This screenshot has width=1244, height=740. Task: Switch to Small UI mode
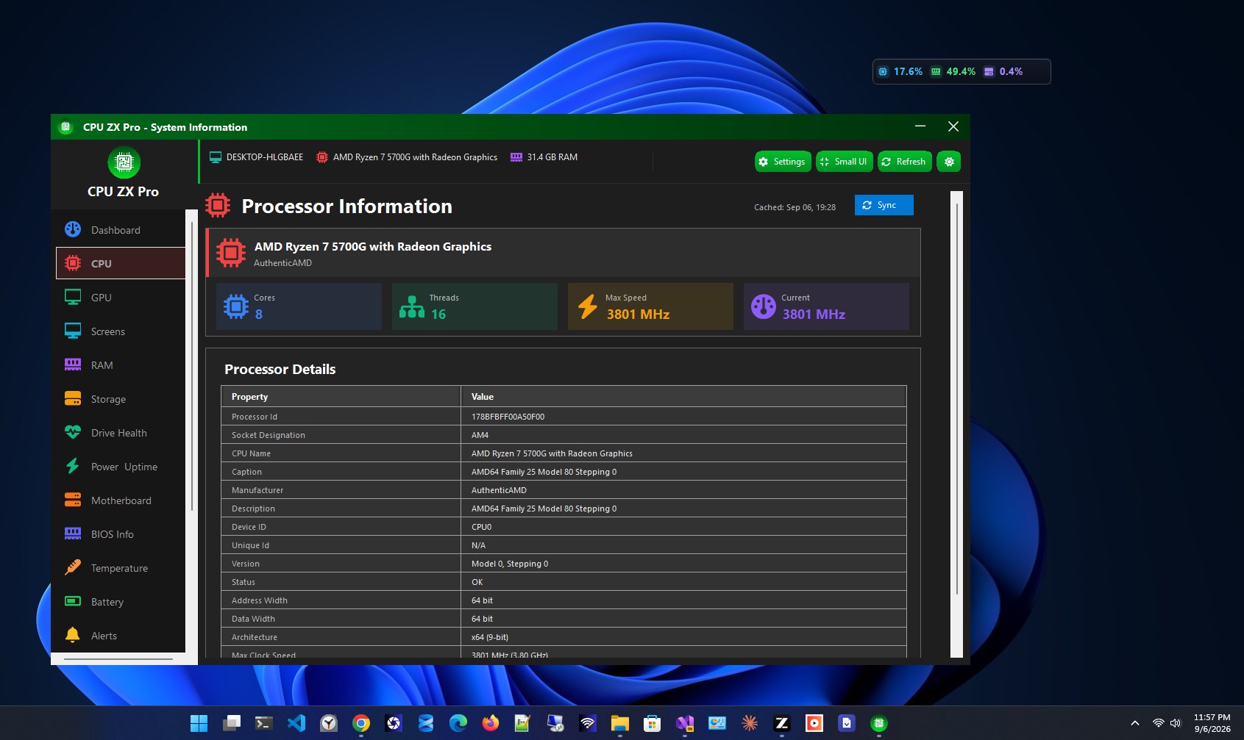coord(845,162)
